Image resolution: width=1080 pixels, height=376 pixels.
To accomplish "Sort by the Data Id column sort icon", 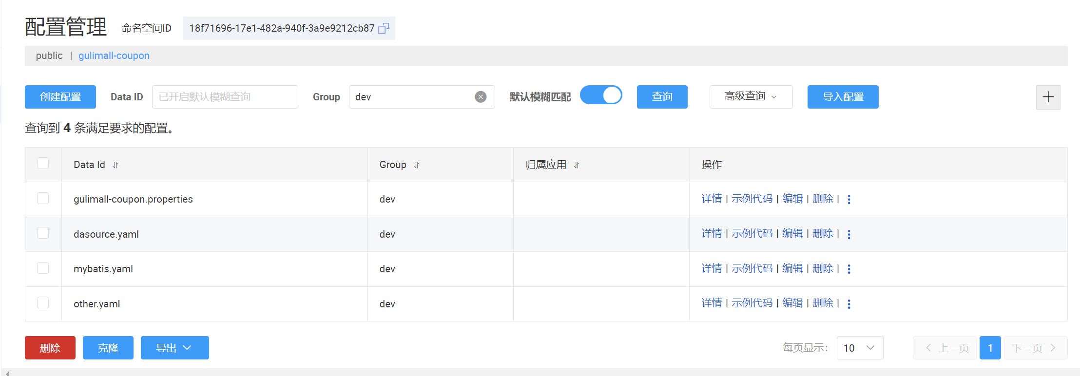I will pos(116,165).
